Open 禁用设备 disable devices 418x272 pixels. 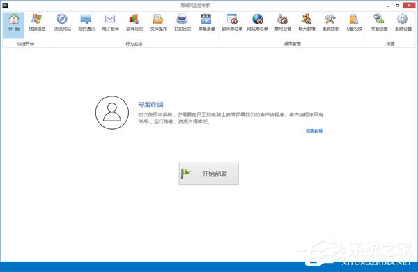pos(283,23)
